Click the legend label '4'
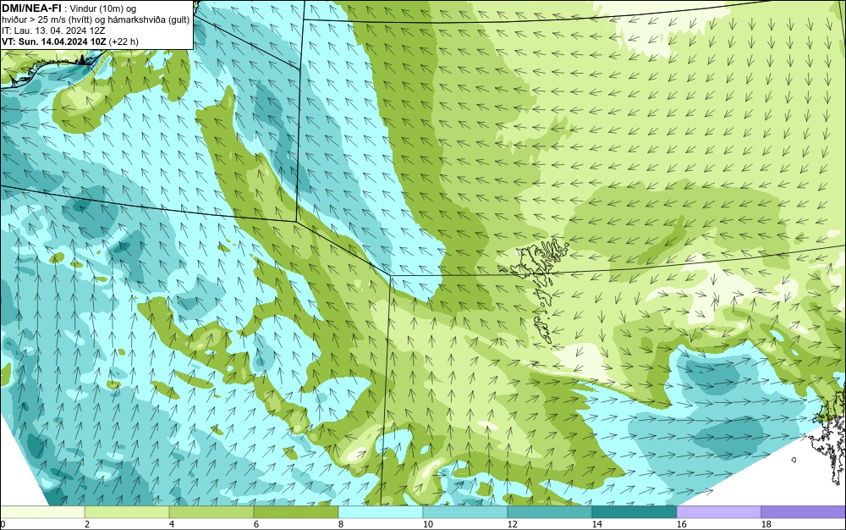Screen dimensions: 846x530 172,524
